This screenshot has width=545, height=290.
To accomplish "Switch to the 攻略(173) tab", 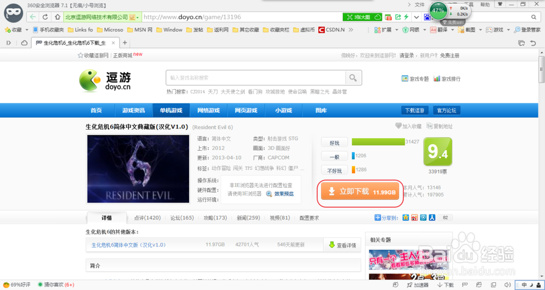I will [x=215, y=218].
